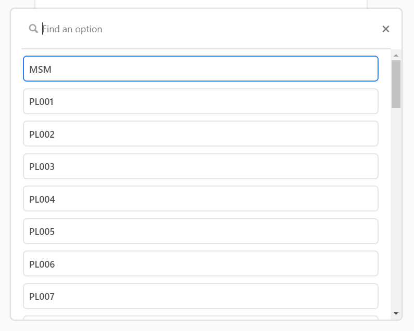Click the form field behind the picker
This screenshot has width=414, height=331.
point(200,4)
